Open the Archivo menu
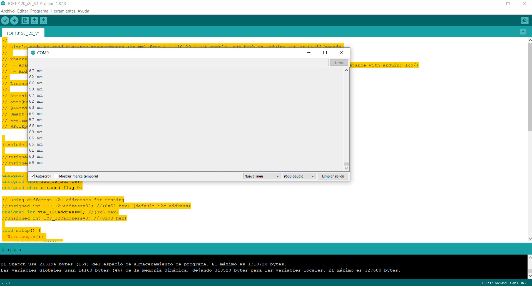Viewport: 532px width, 286px height. coord(8,11)
